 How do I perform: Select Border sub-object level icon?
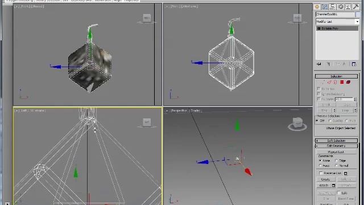(335, 82)
